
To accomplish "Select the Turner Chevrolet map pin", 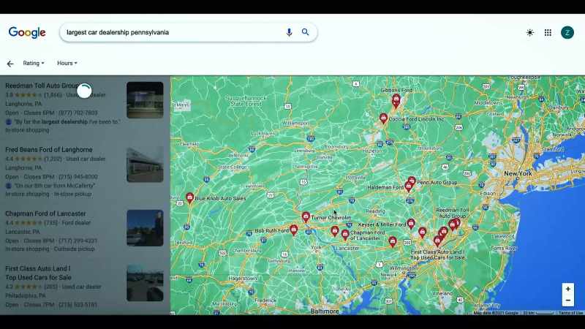I will coord(306,216).
